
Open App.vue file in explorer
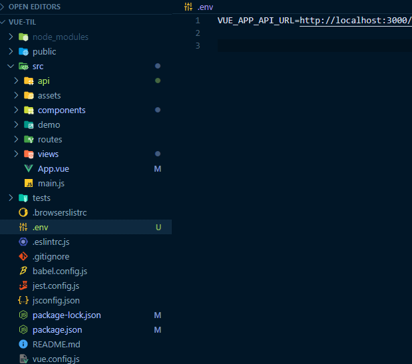[53, 169]
